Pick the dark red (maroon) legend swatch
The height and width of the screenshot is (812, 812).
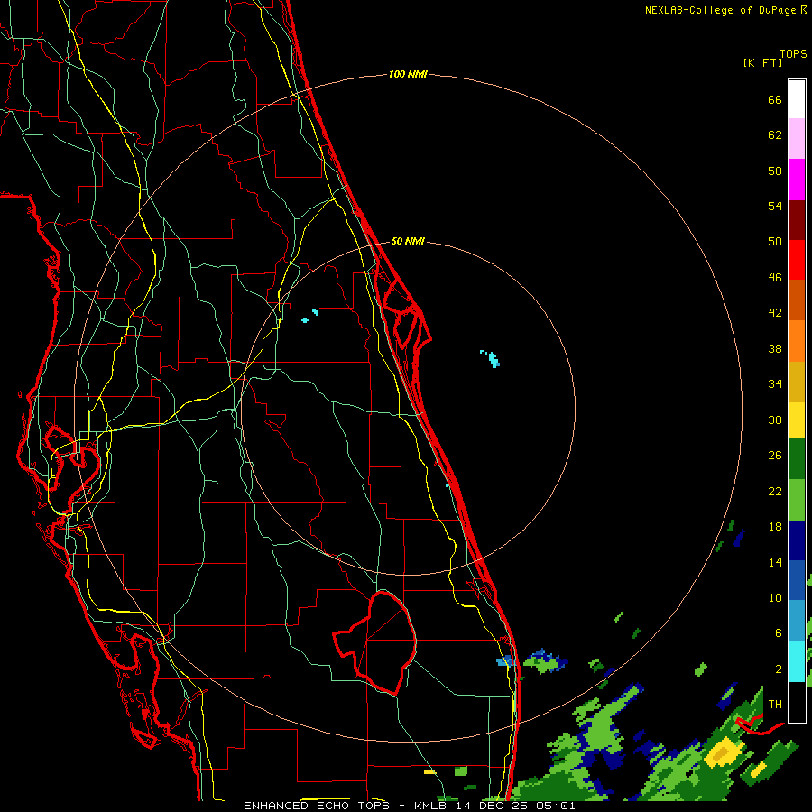coord(797,220)
